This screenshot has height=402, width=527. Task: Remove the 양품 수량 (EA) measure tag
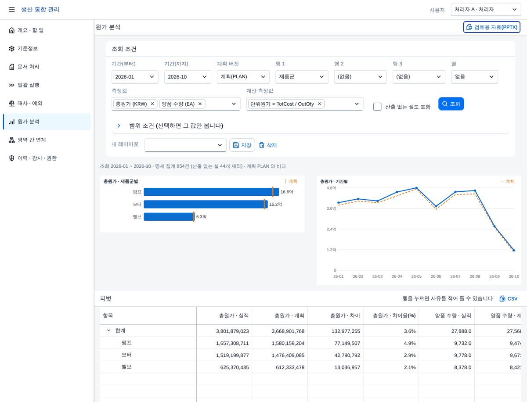200,104
